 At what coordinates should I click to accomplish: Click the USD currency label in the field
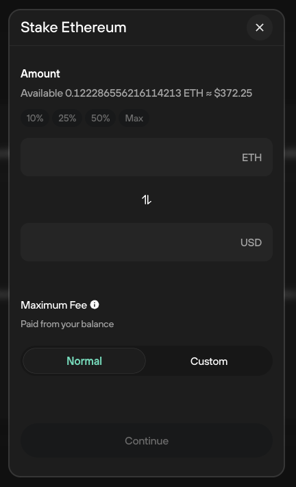251,243
